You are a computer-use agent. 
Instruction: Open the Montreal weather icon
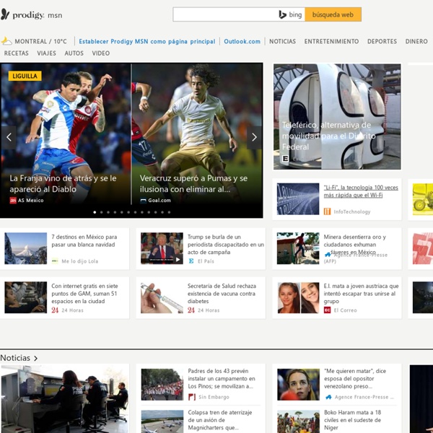[6, 41]
